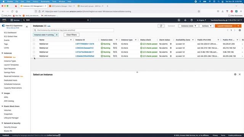Check the box for instance i-072e73a3dbdc4dc17

tap(34, 52)
